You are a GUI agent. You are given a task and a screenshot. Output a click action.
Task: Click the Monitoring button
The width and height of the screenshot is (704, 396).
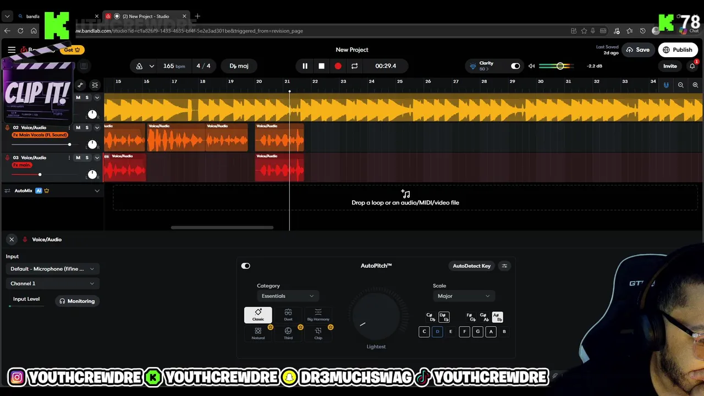click(x=77, y=301)
